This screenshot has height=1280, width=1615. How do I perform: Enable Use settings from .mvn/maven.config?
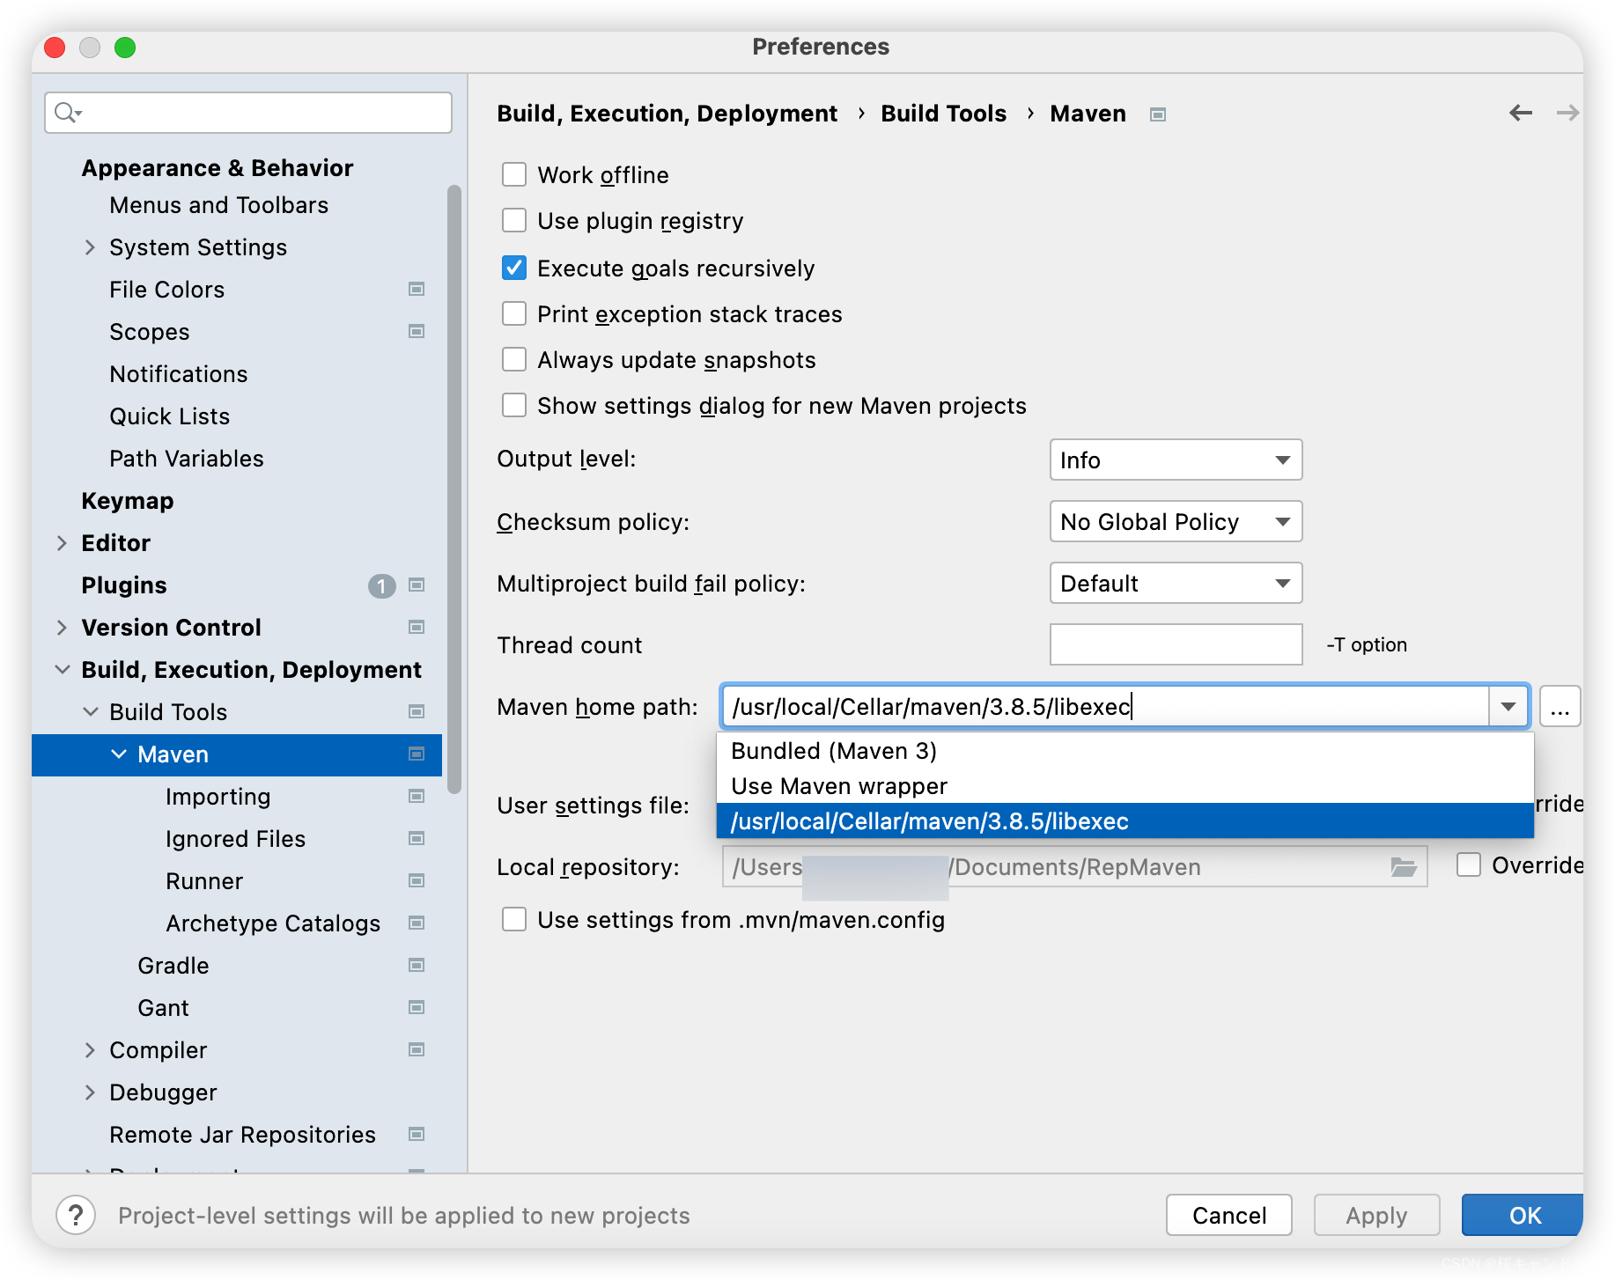coord(514,919)
